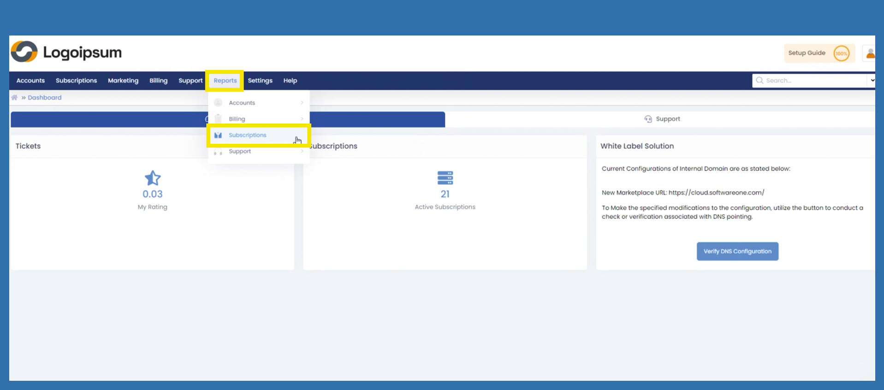
Task: Open the Settings menu
Action: point(260,81)
